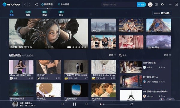
Task: Toggle the floating speaker mute tab
Action: (x=162, y=99)
